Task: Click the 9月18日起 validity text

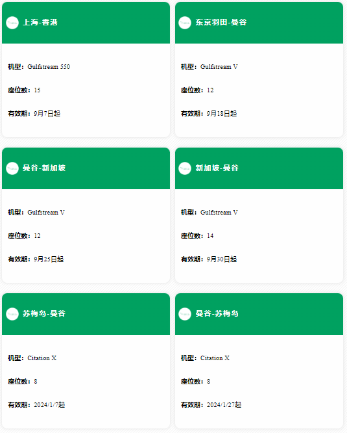Action: [222, 114]
